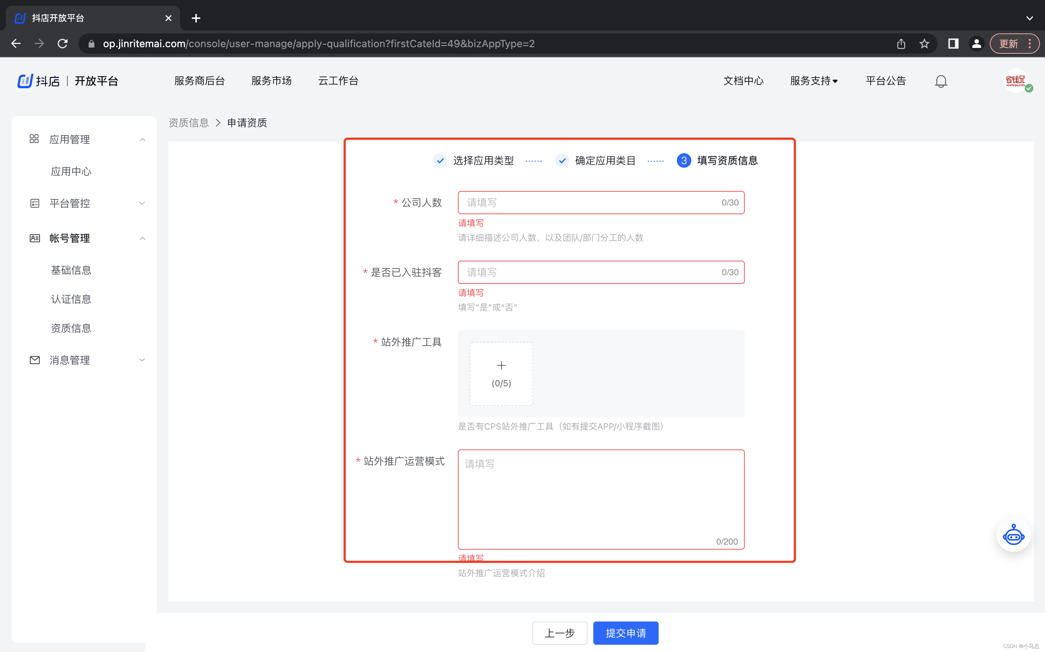Reload the page with refresh icon
This screenshot has width=1045, height=652.
63,44
